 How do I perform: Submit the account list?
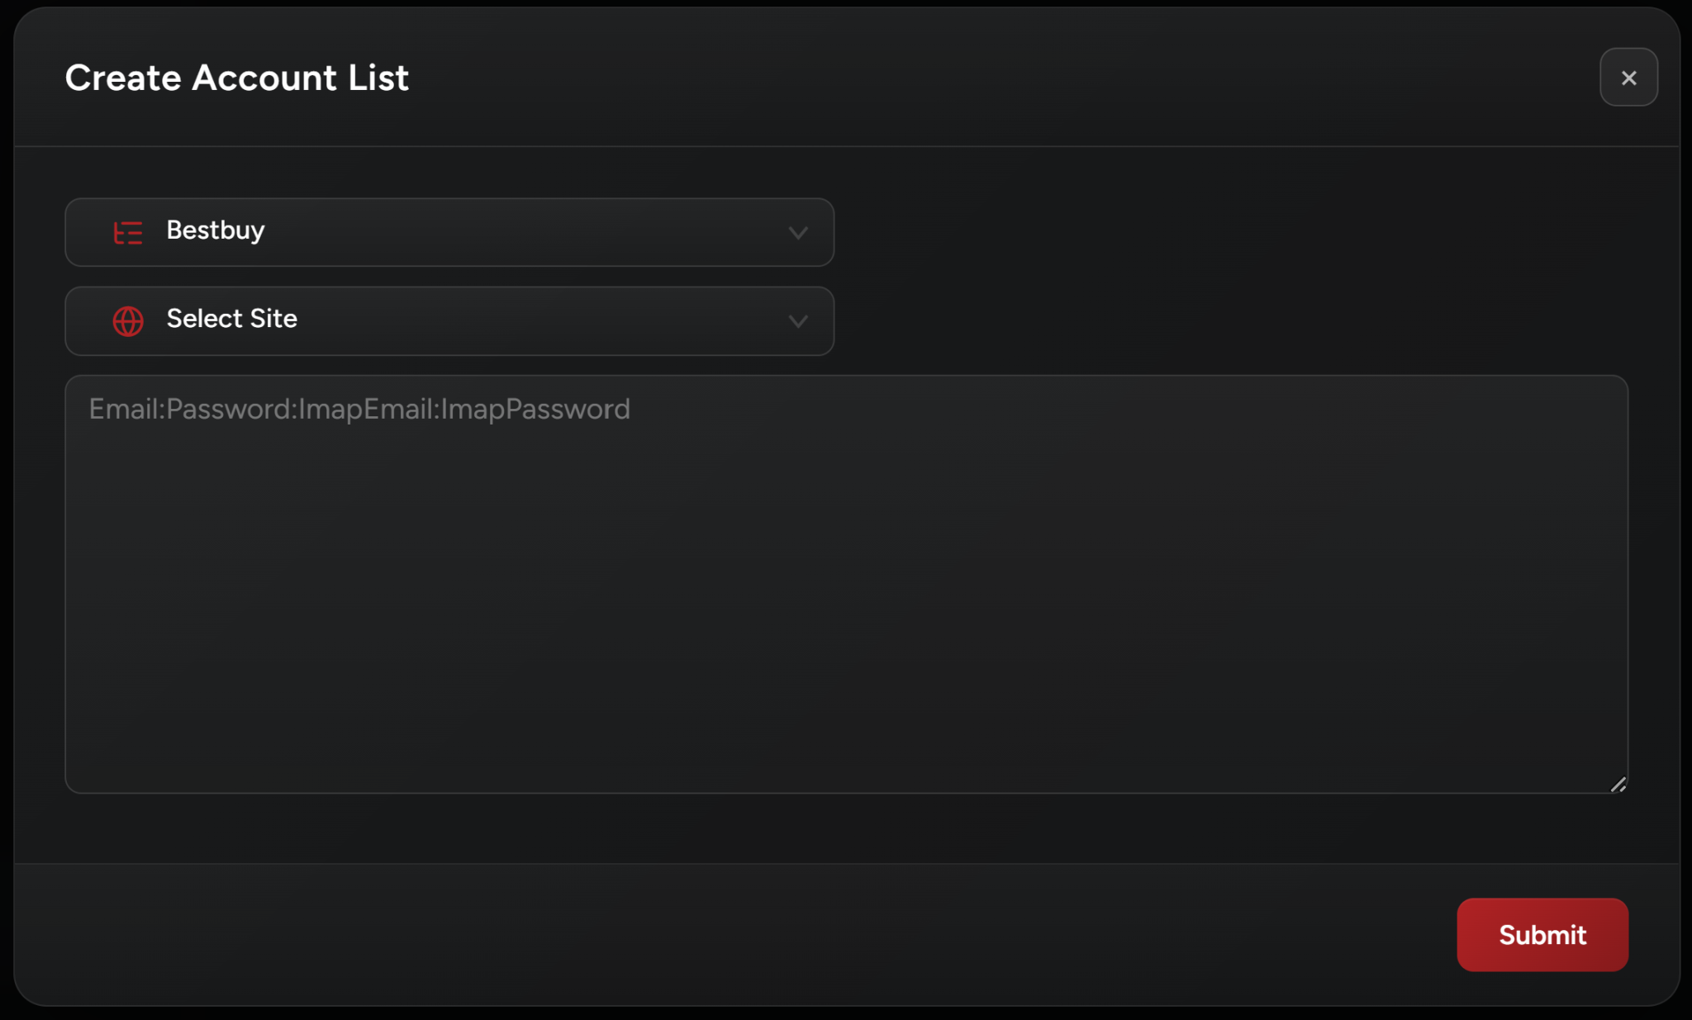(x=1542, y=935)
